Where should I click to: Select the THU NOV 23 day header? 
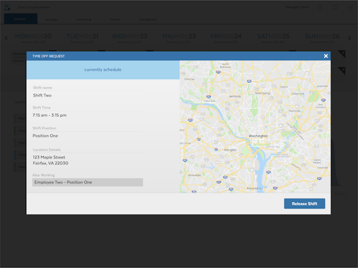[178, 38]
